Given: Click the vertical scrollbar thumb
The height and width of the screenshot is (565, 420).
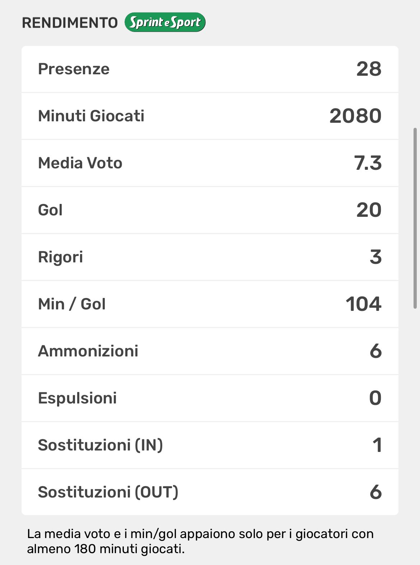Looking at the screenshot, I should pos(415,218).
